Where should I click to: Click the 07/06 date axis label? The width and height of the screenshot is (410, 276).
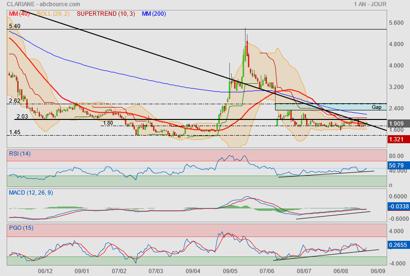point(267,271)
